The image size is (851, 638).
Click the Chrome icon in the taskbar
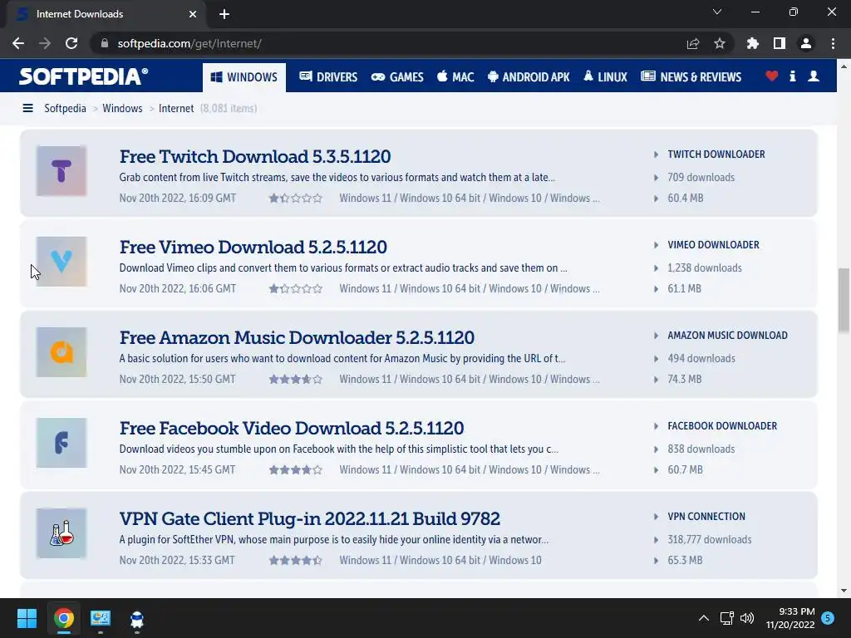coord(63,618)
